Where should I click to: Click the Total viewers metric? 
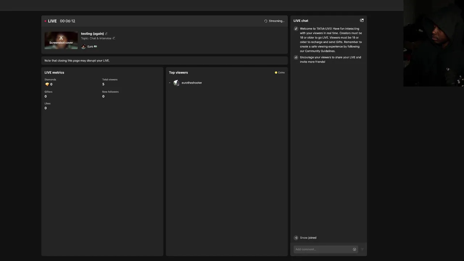coord(109,82)
